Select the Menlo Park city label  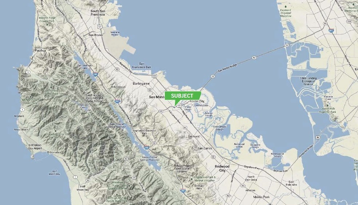point(262,197)
